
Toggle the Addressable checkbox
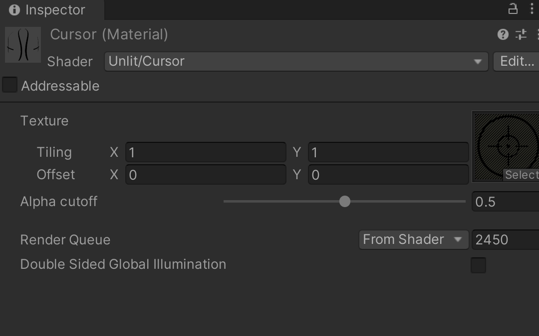click(x=9, y=85)
